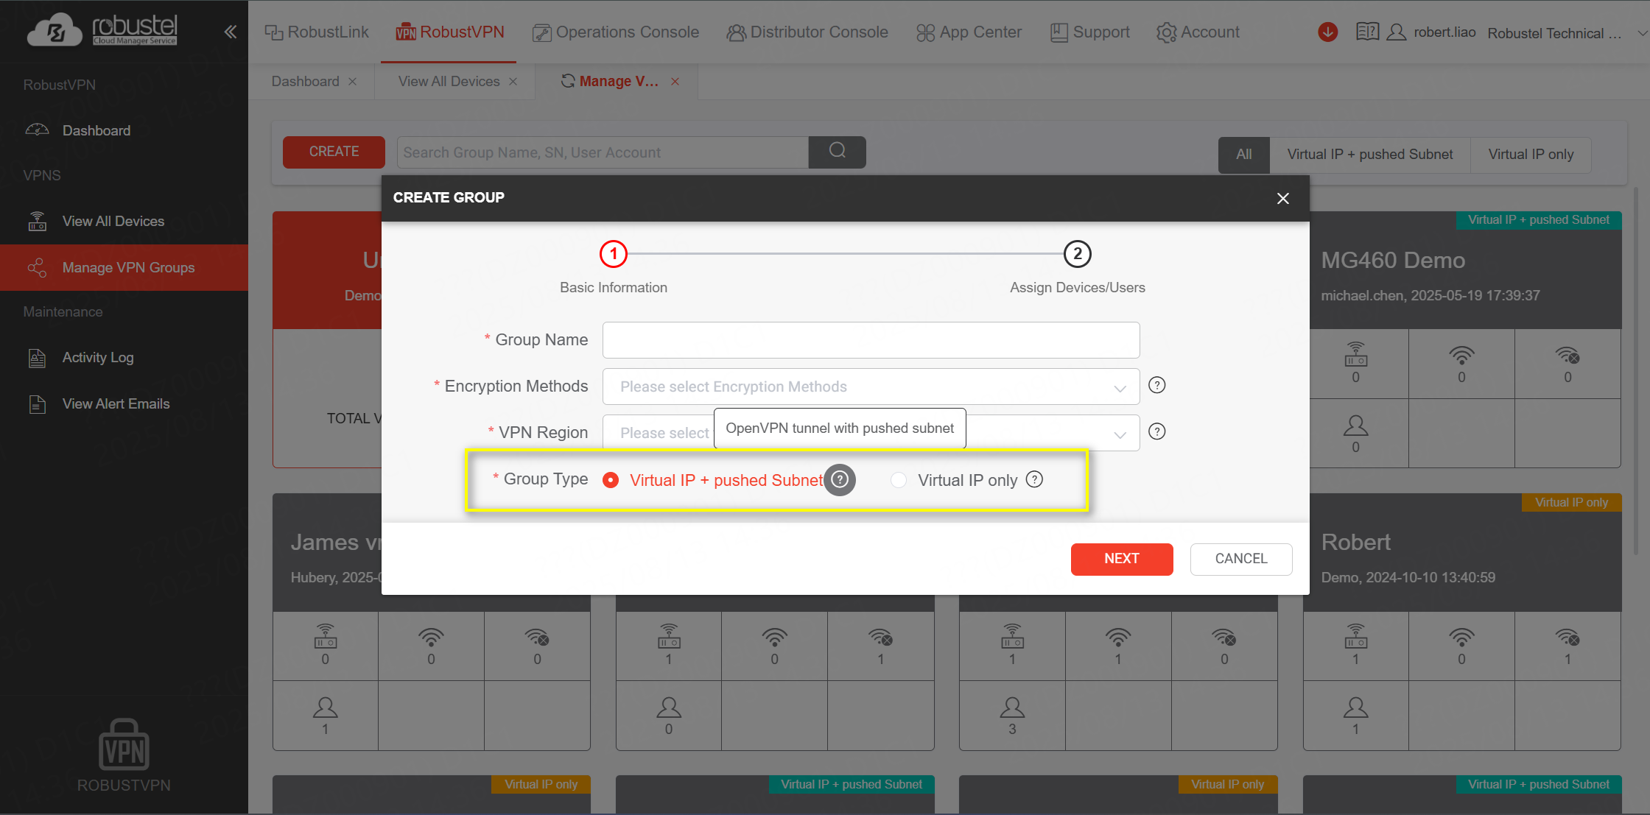Open the Distributor Console menu
Screen dimensions: 1650x815
tap(807, 32)
